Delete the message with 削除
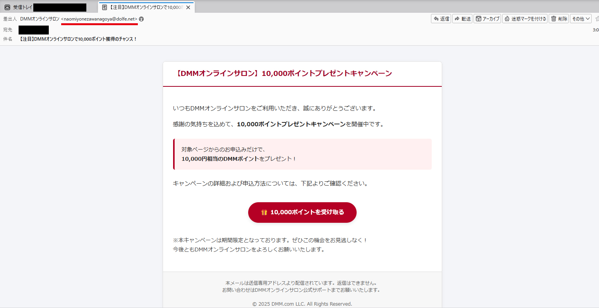 tap(559, 19)
